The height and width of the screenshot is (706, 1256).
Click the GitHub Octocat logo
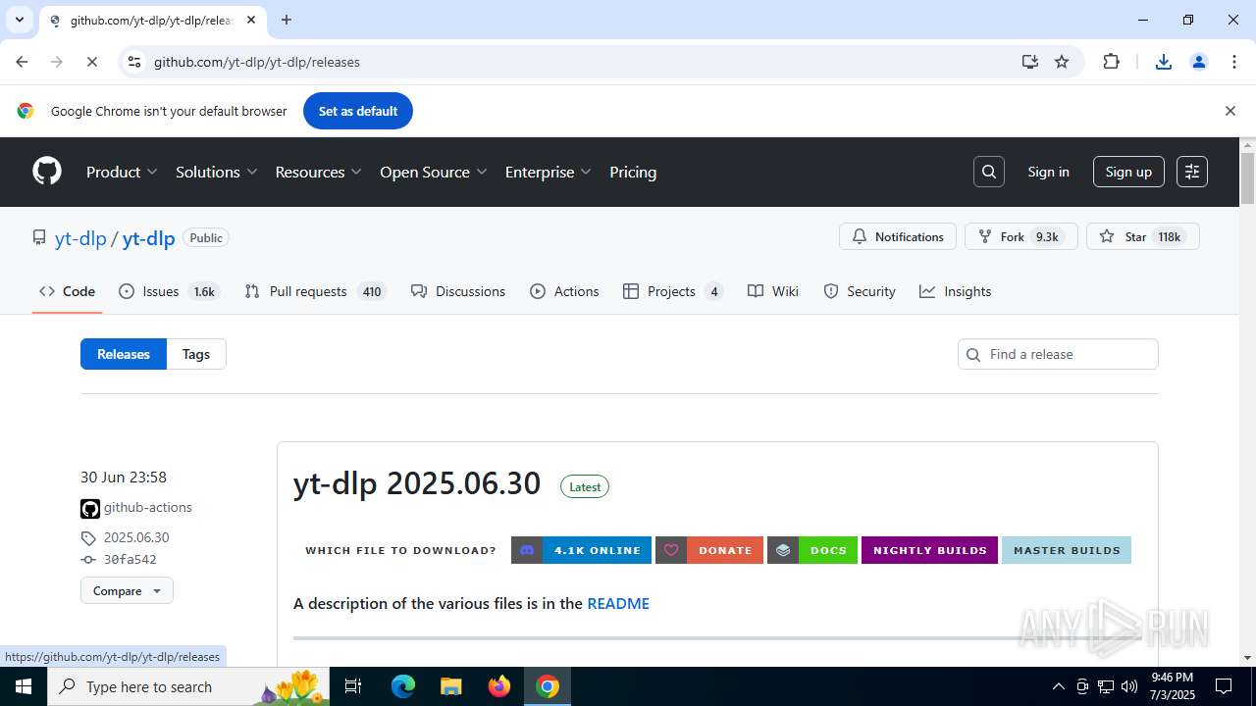(x=47, y=172)
